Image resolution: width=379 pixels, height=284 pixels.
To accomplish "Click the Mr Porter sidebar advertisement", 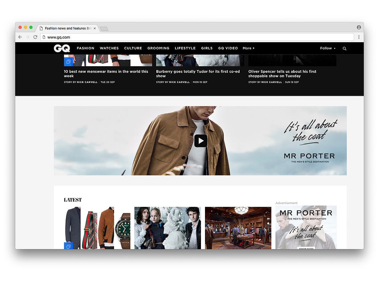I will 306,227.
